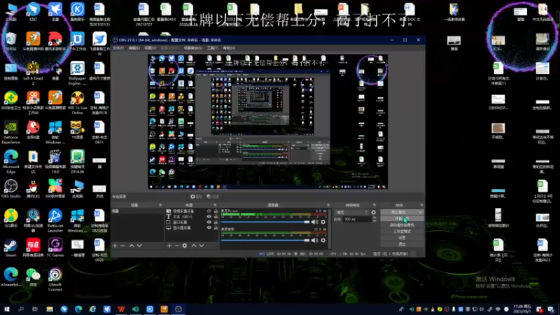Click the exit button in Controls
The width and height of the screenshot is (560, 315).
point(402,244)
